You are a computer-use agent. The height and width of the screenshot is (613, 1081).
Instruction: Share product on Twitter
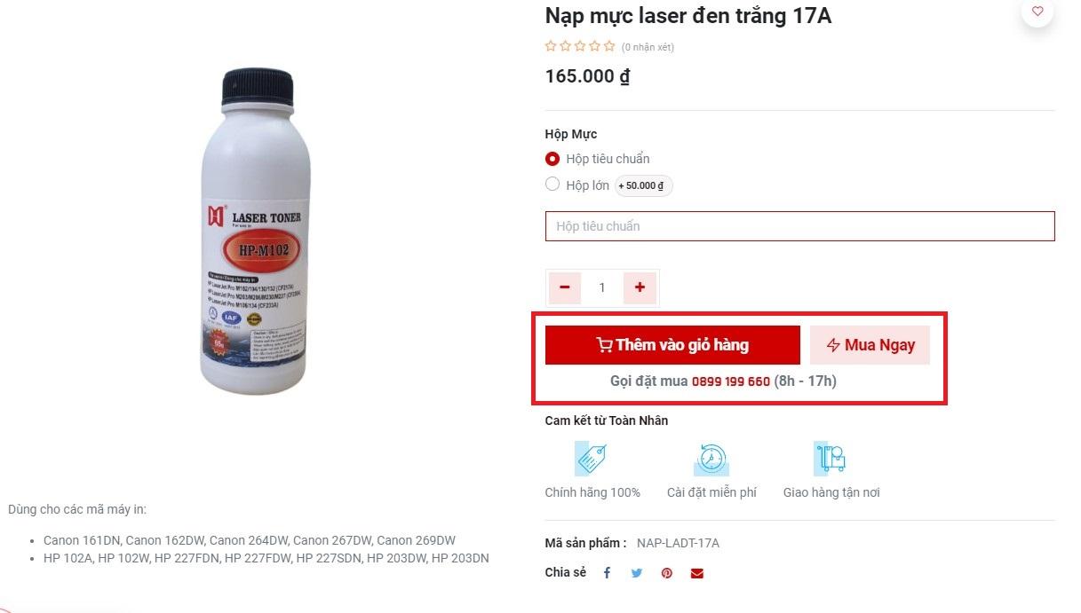point(637,573)
